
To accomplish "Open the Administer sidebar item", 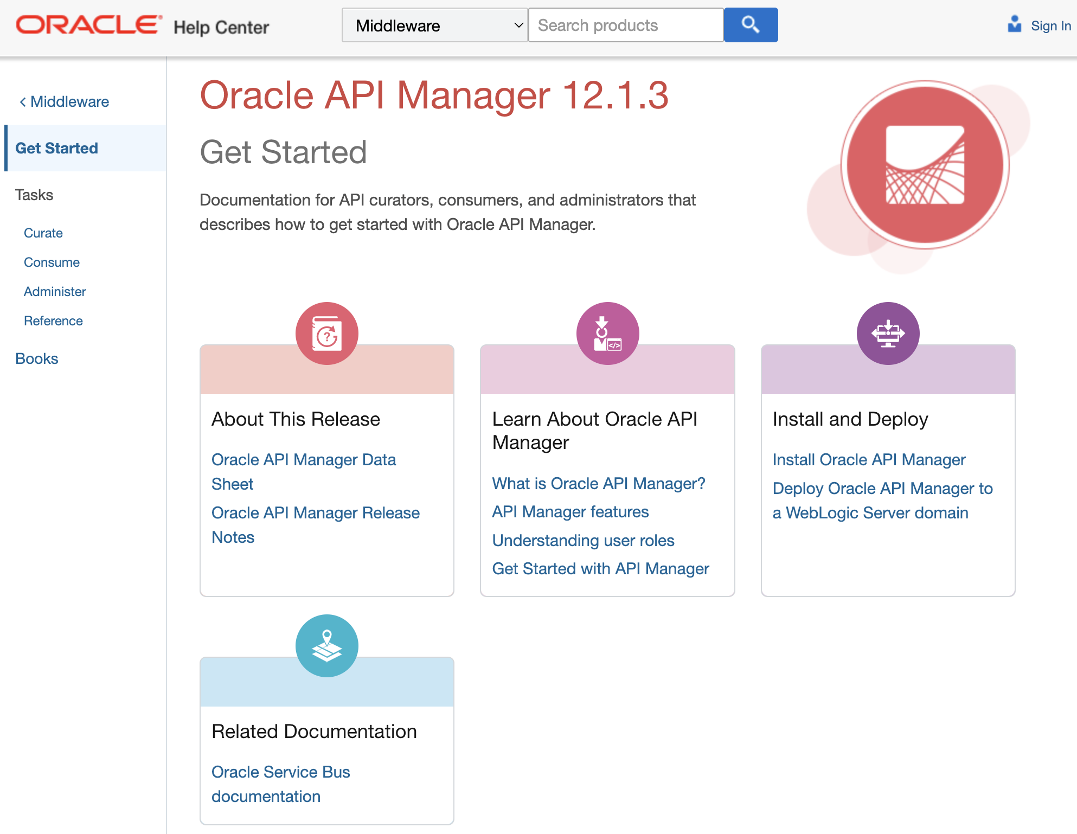I will [x=55, y=292].
